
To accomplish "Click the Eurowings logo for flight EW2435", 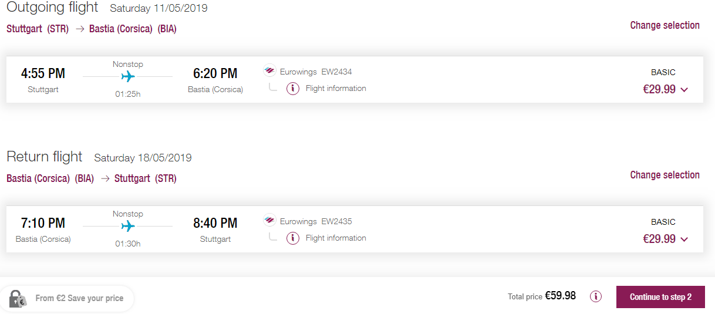I will (269, 221).
